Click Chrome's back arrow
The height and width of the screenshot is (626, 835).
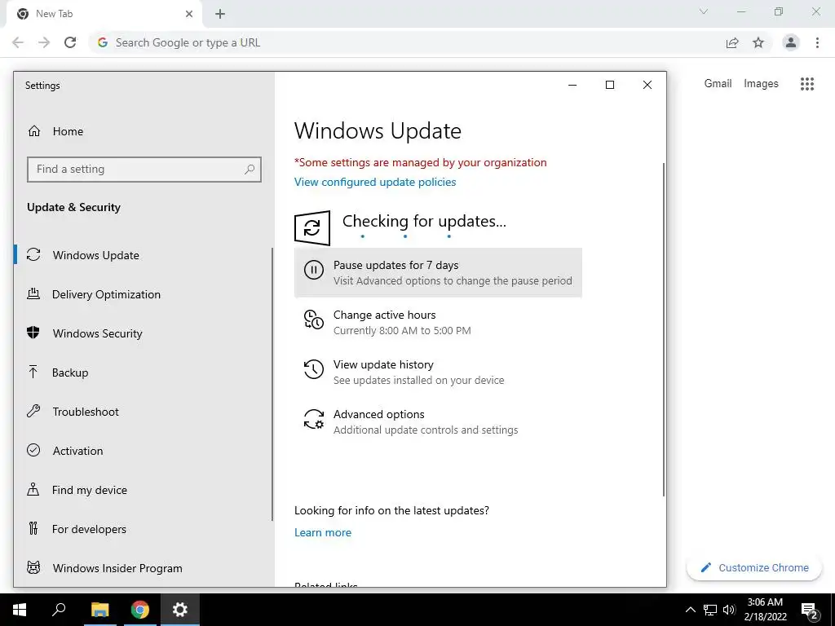pyautogui.click(x=18, y=42)
